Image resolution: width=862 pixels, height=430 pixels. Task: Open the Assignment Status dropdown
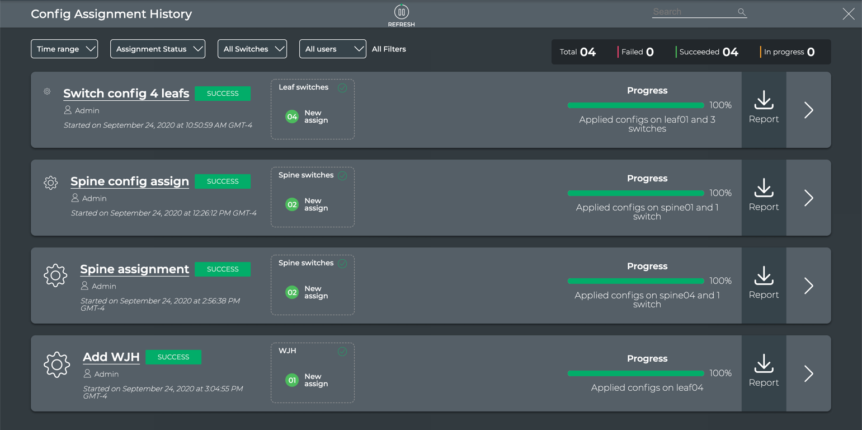coord(158,49)
